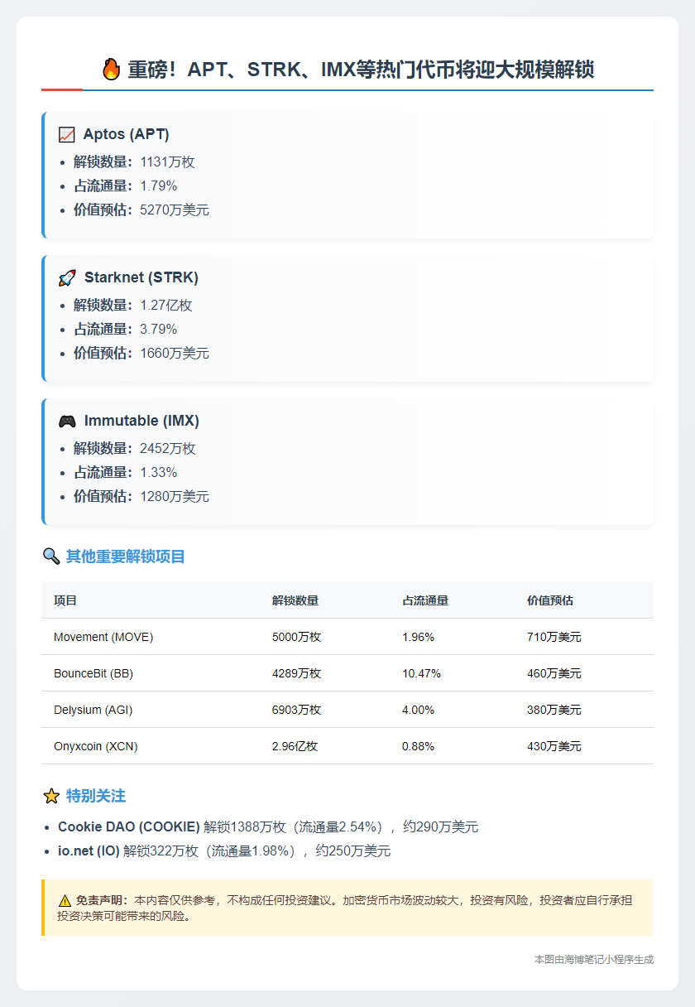Click the chart icon beside Aptos (APT)
This screenshot has width=695, height=1007.
pyautogui.click(x=67, y=134)
